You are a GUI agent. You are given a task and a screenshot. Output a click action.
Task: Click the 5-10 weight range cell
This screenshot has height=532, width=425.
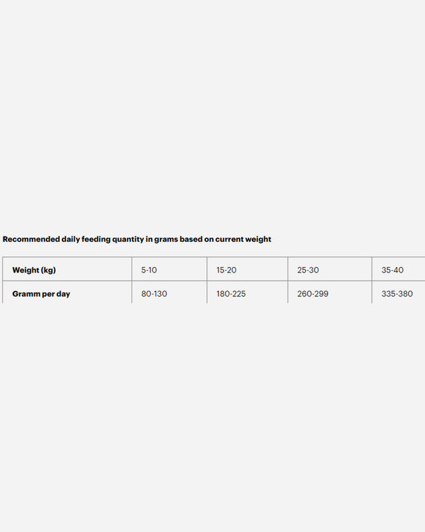click(x=149, y=270)
